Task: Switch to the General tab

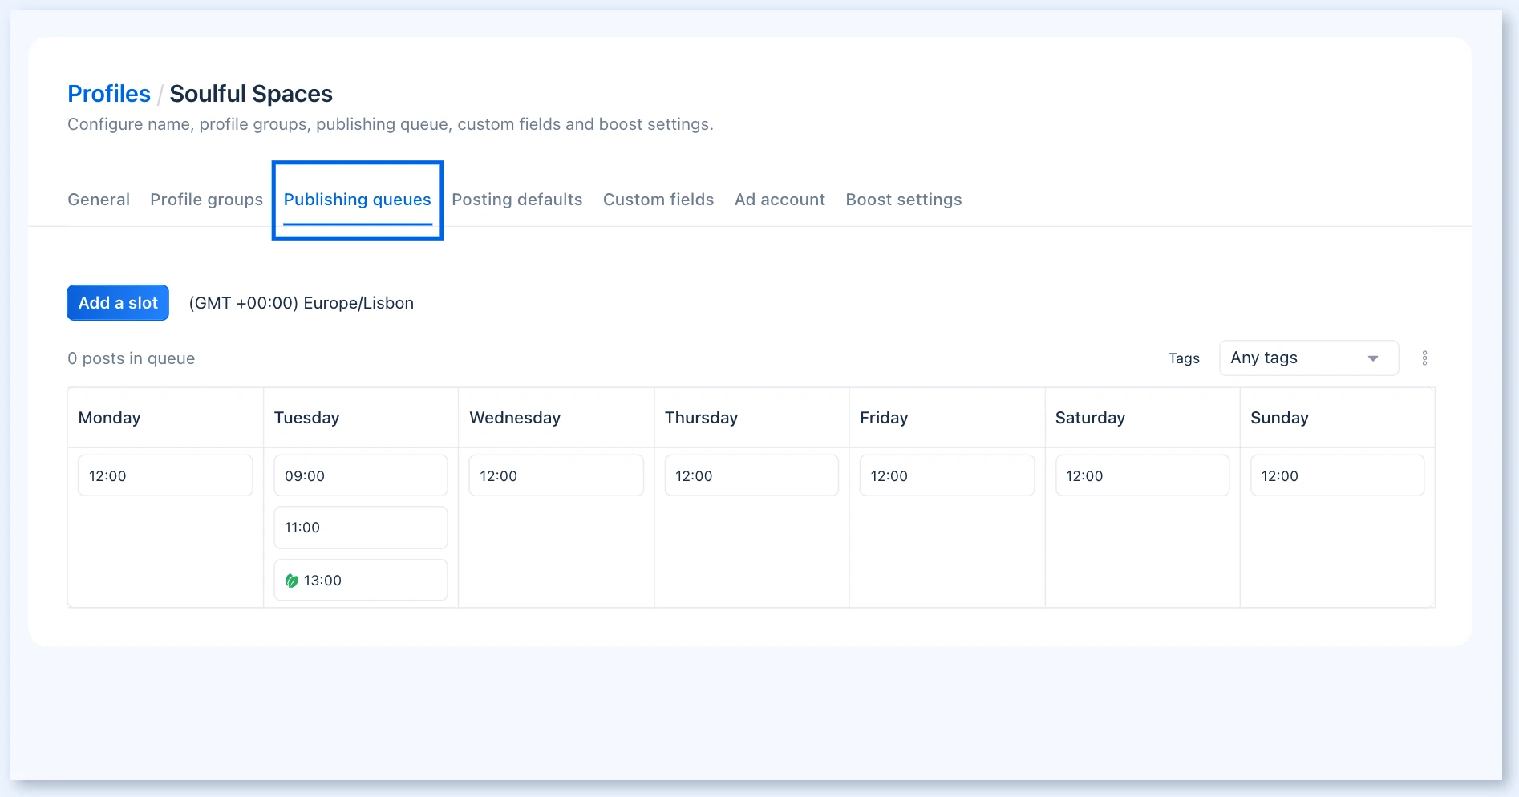Action: pyautogui.click(x=99, y=200)
